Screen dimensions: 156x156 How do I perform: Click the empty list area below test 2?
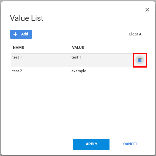point(79,104)
